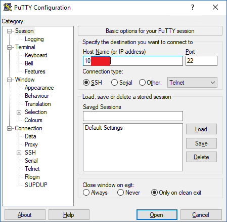The height and width of the screenshot is (222, 227).
Task: Collapse the Terminal tree node
Action: pyautogui.click(x=9, y=47)
